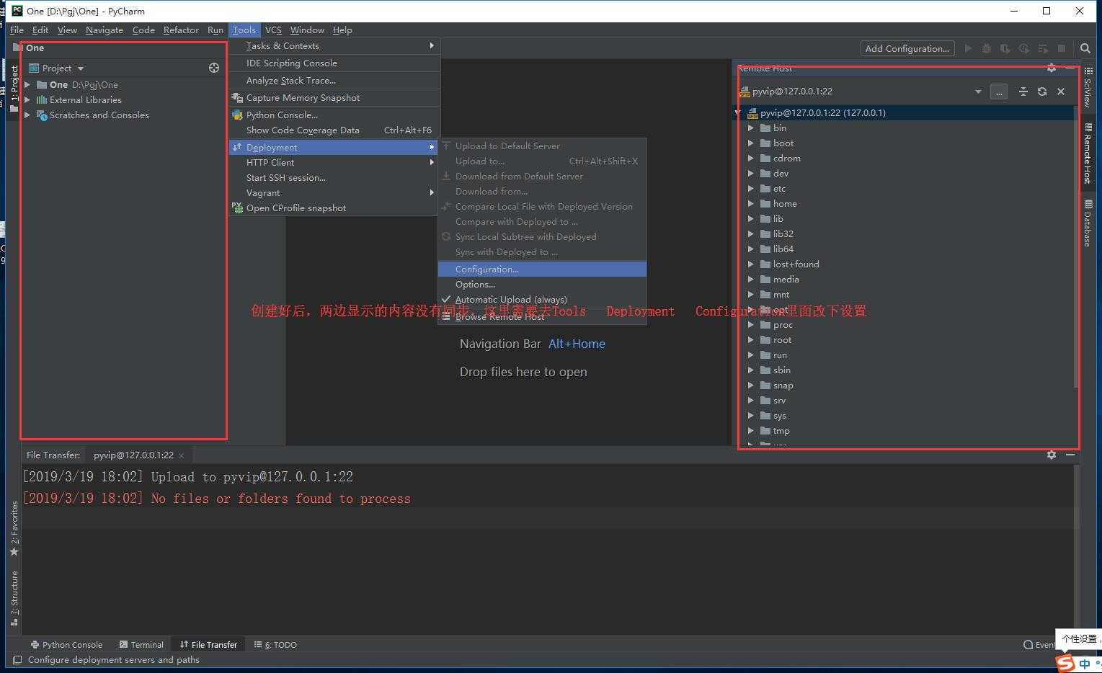Open the Vagrant submenu
Viewport: 1102px width, 673px height.
coord(334,192)
